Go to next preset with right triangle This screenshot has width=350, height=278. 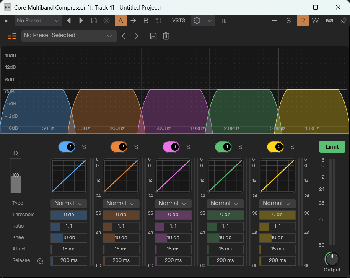(81, 21)
